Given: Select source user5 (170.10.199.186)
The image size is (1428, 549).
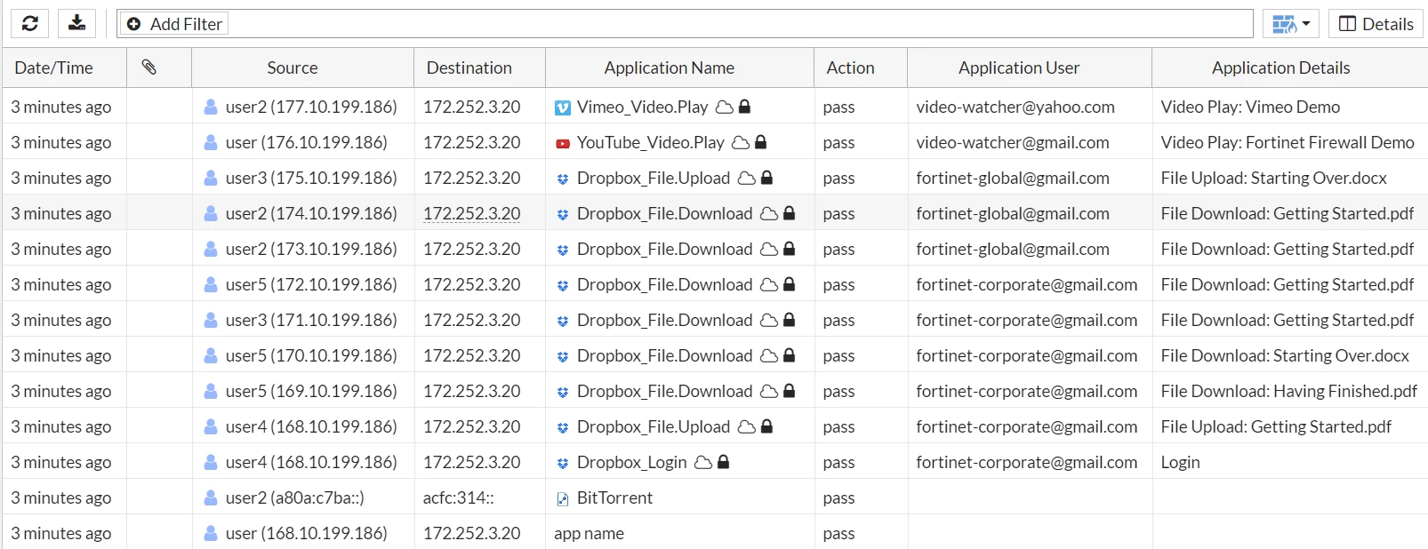Looking at the screenshot, I should [311, 355].
